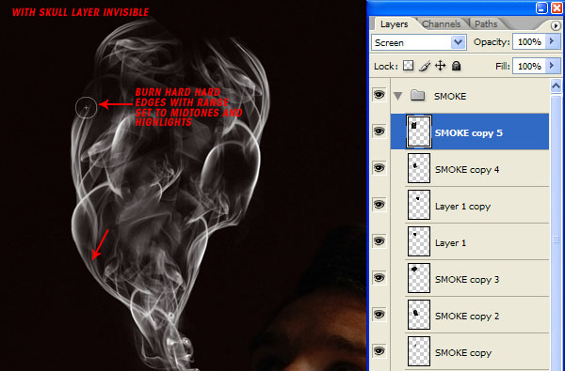Click the layers panel scrollbar thumb
Viewport: 565px width, 371px height.
[556, 239]
